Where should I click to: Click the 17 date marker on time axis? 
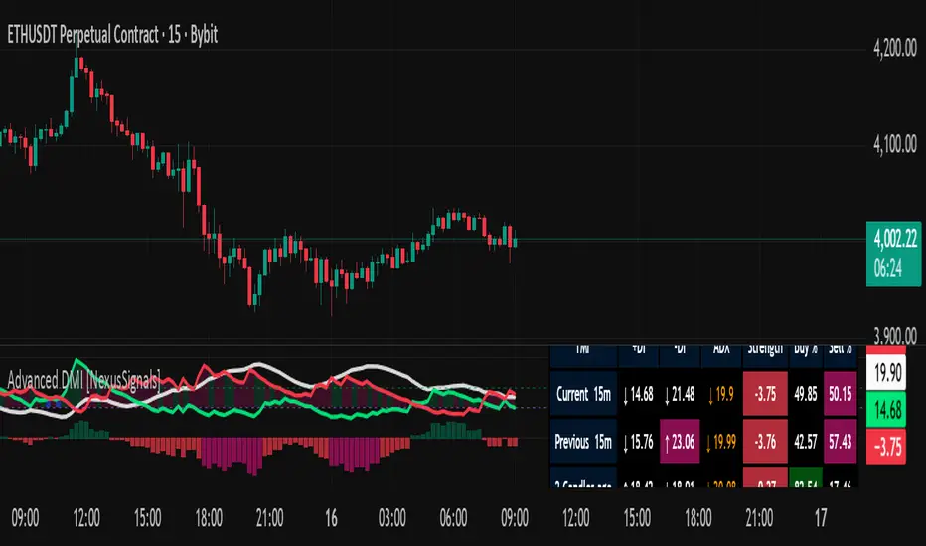[x=821, y=518]
